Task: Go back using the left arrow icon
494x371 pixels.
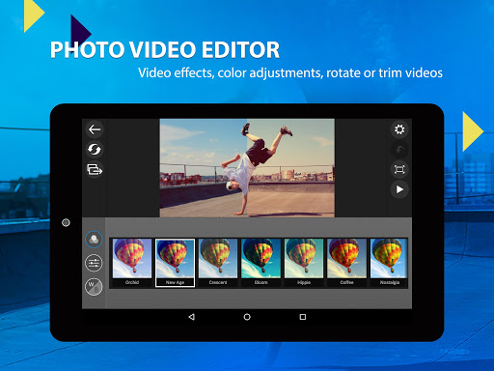Action: [95, 129]
